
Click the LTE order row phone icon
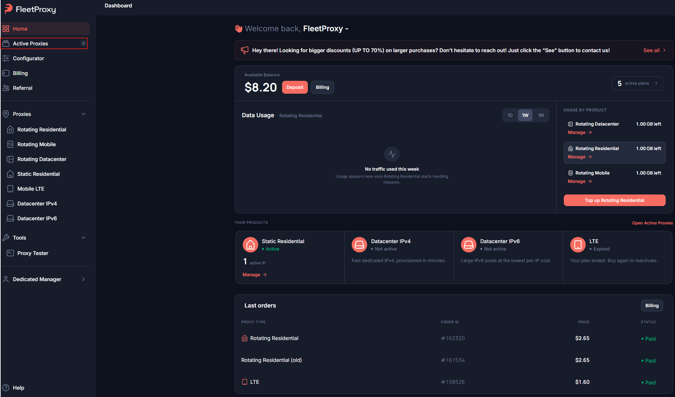[245, 382]
